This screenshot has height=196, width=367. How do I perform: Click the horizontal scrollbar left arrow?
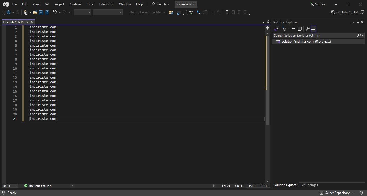(x=72, y=186)
